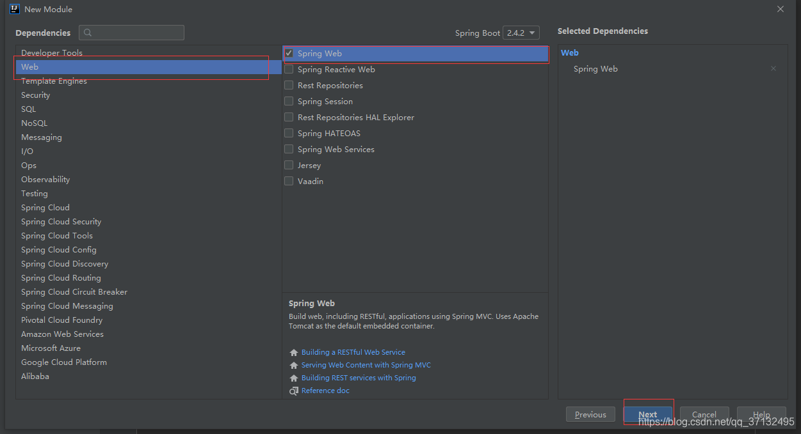Tick the Spring Session checkbox
This screenshot has width=801, height=434.
[289, 102]
